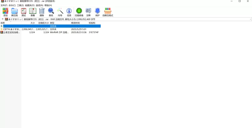Screen dimensions: 252x128
Task: Click the Virus Scan (扫描病毒) icon
Action: pyautogui.click(x=79, y=12)
